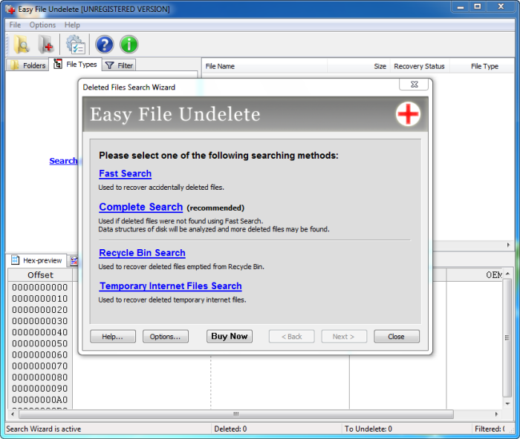Click the File Name column header
520x439 pixels.
(220, 66)
